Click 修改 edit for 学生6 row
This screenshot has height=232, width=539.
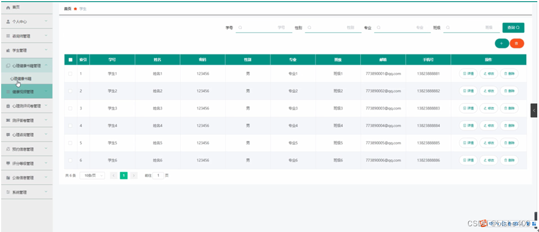[x=488, y=160]
